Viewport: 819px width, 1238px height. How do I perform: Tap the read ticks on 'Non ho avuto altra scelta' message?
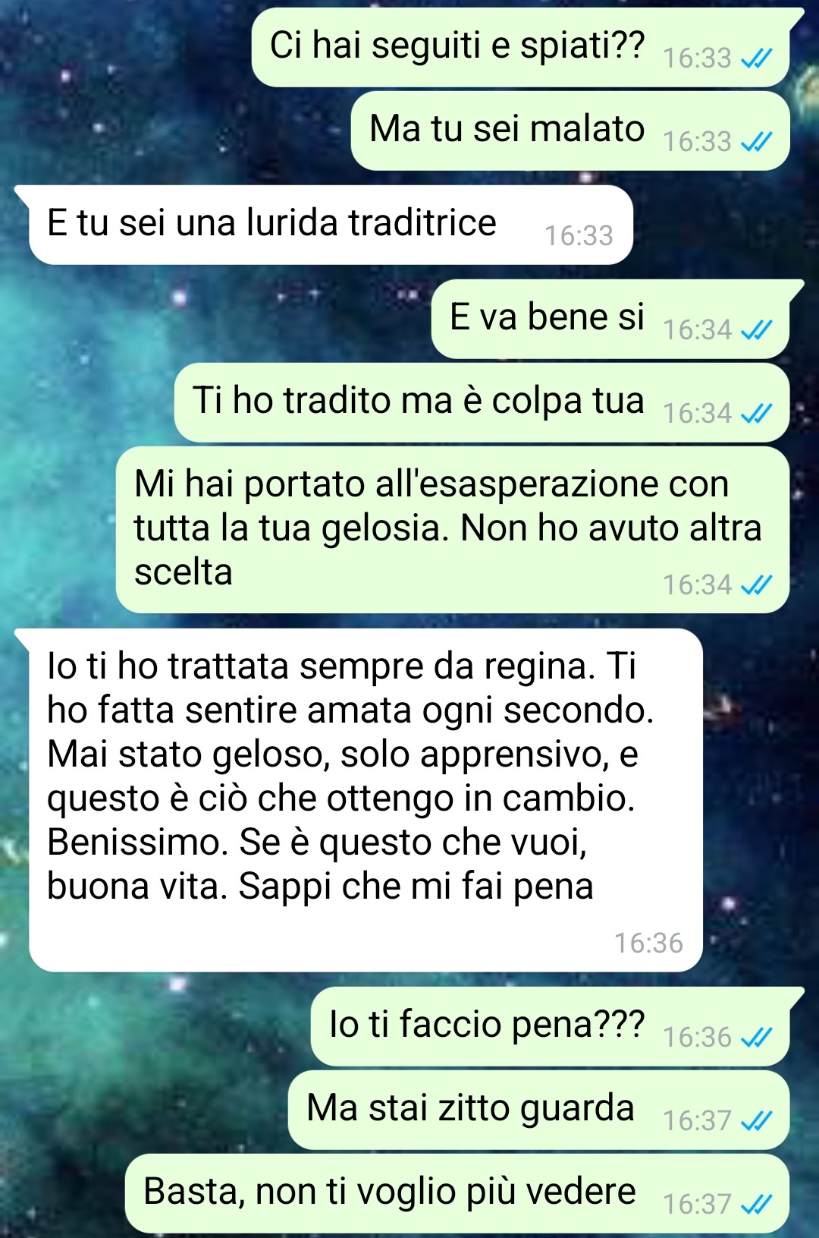pos(756,585)
